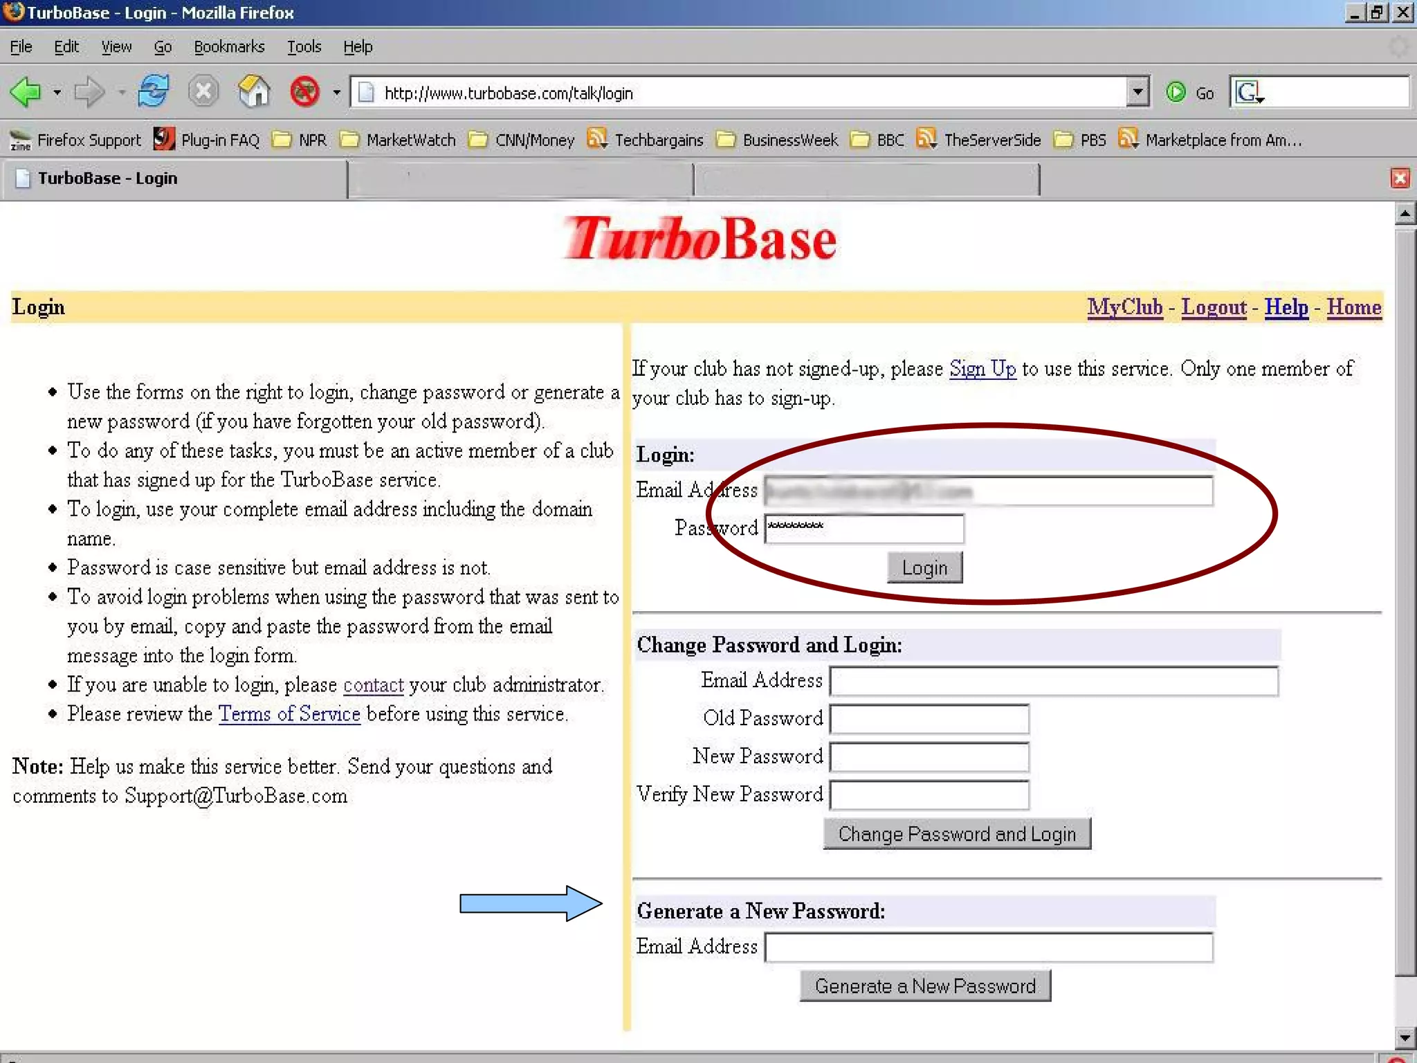Viewport: 1417px width, 1063px height.
Task: Click the page scroll-down arrow
Action: pyautogui.click(x=1404, y=1037)
